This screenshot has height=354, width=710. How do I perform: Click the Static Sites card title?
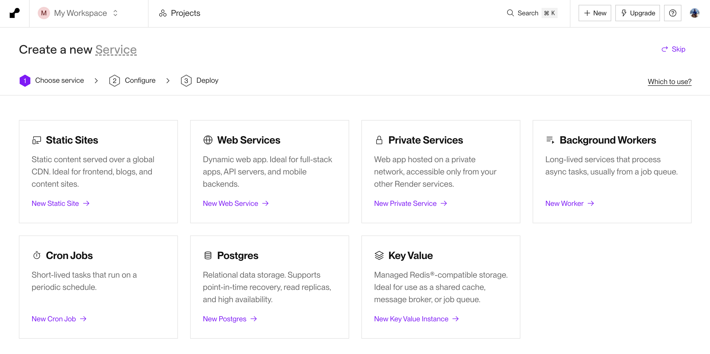(72, 140)
